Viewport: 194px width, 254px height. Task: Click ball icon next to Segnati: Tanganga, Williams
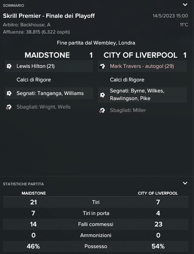(9, 93)
